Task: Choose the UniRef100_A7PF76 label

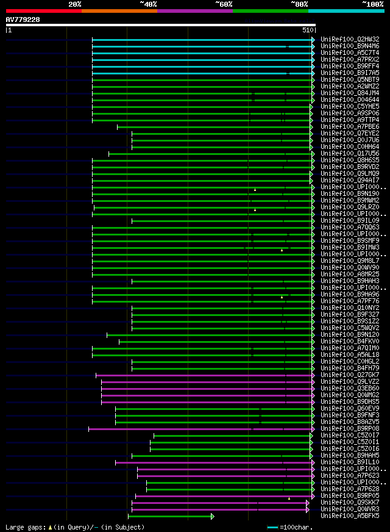Action: 350,301
